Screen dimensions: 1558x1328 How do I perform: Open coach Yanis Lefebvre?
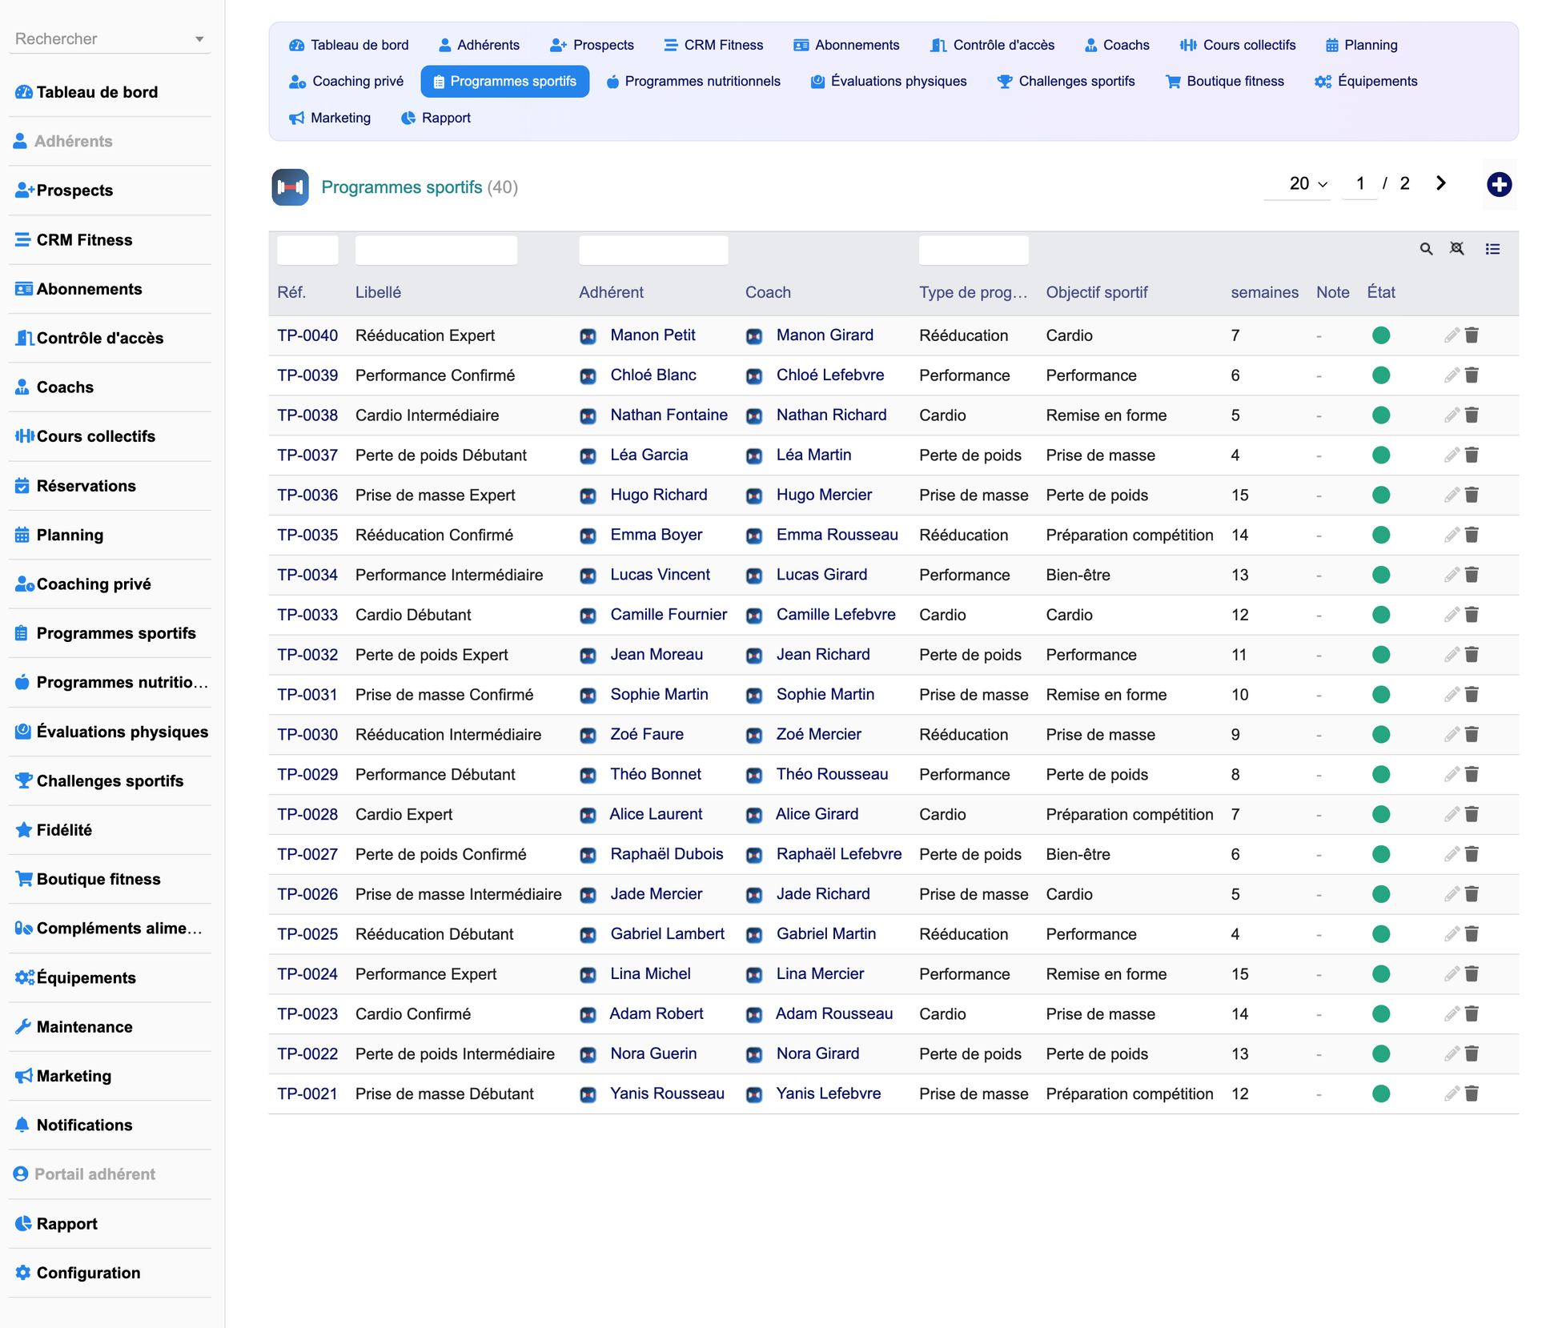[828, 1093]
